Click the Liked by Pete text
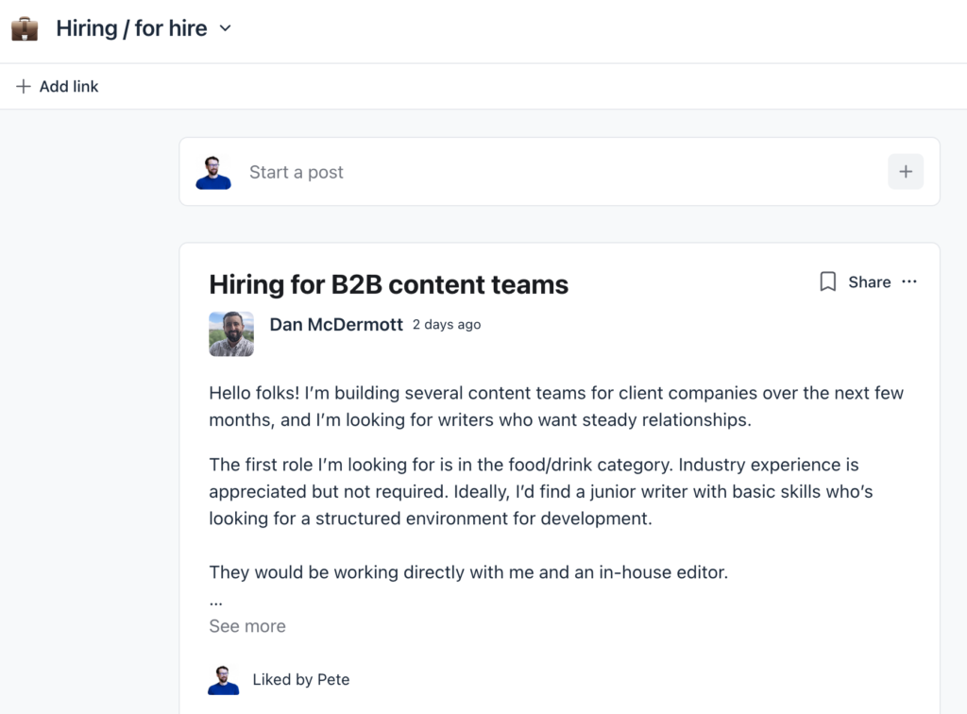 (x=300, y=679)
